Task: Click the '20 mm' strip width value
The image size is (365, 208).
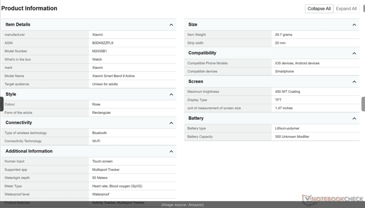Action: (280, 43)
